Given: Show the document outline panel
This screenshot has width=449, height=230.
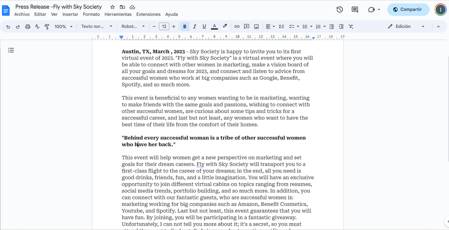Looking at the screenshot, I should pos(11,50).
